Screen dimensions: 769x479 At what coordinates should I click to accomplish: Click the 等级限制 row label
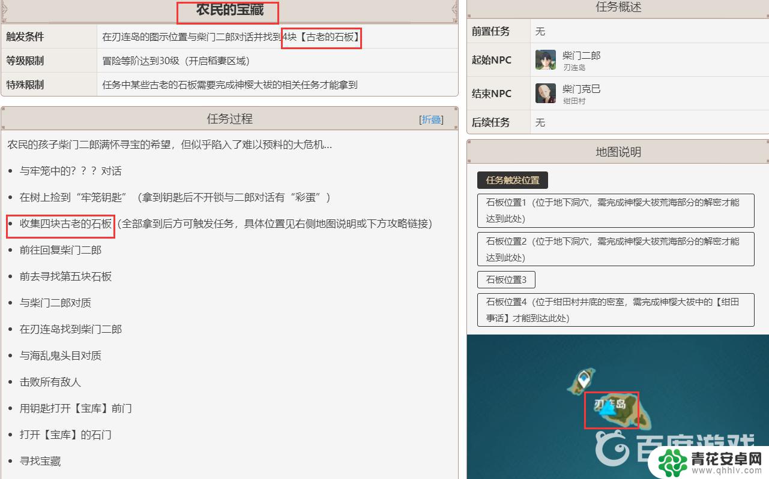(25, 61)
